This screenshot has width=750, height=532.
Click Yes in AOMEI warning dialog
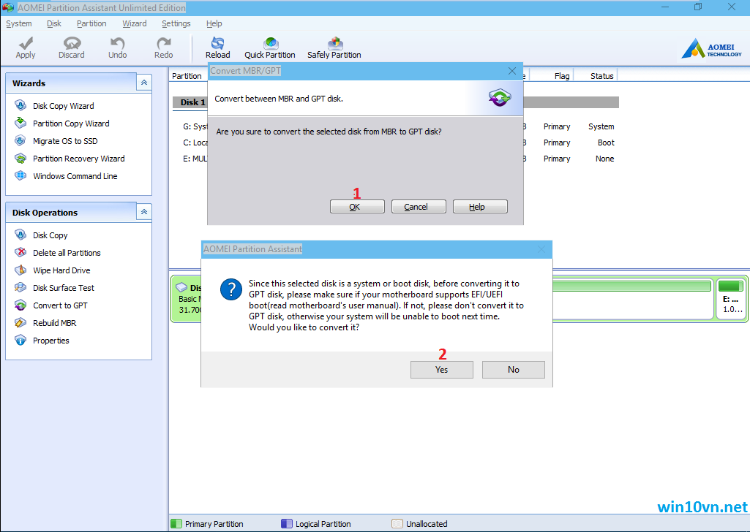[x=441, y=370]
